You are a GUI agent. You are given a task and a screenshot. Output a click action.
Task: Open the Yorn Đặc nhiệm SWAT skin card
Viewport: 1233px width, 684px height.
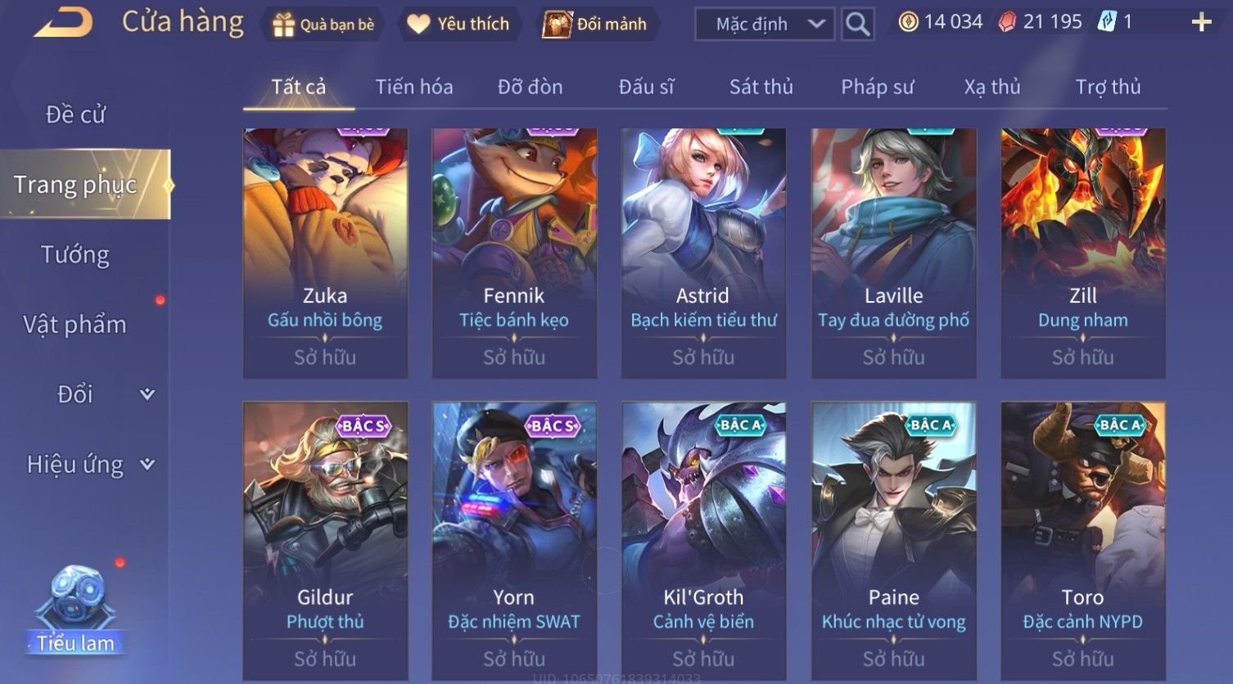(x=514, y=540)
